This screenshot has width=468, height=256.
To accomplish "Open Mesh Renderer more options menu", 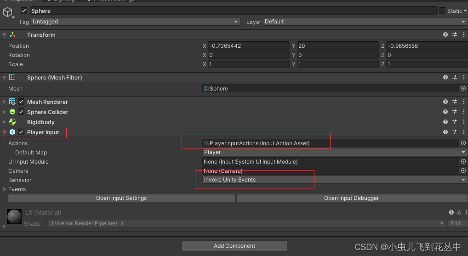I will coord(463,102).
